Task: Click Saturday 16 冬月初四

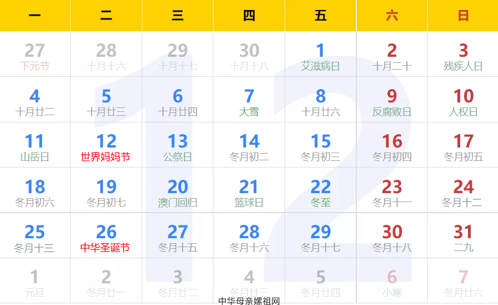Action: 392,145
